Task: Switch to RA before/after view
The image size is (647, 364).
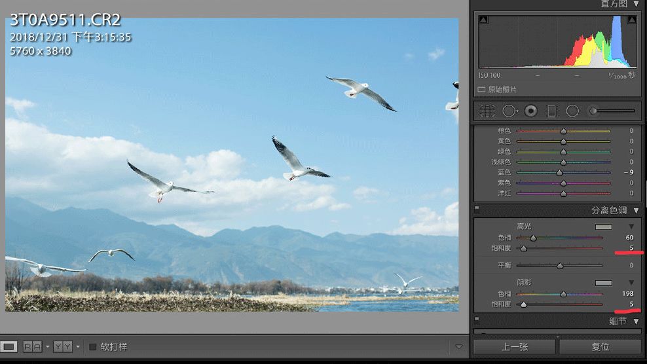Action: pos(33,347)
